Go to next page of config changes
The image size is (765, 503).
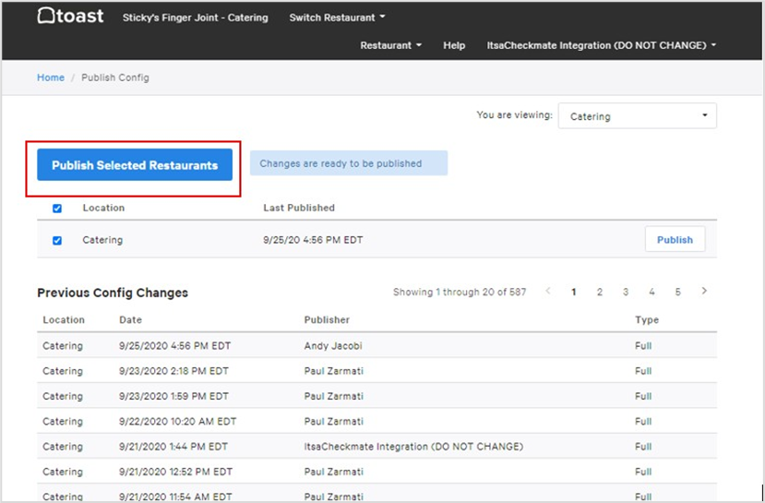[704, 292]
